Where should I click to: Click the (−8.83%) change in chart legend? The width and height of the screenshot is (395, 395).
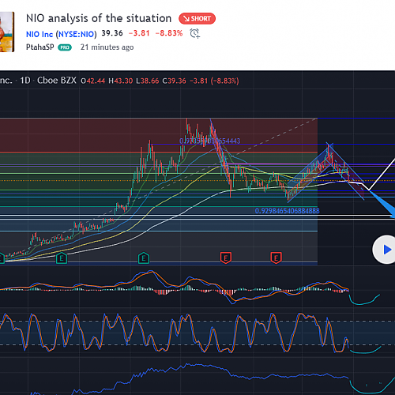[x=224, y=81]
